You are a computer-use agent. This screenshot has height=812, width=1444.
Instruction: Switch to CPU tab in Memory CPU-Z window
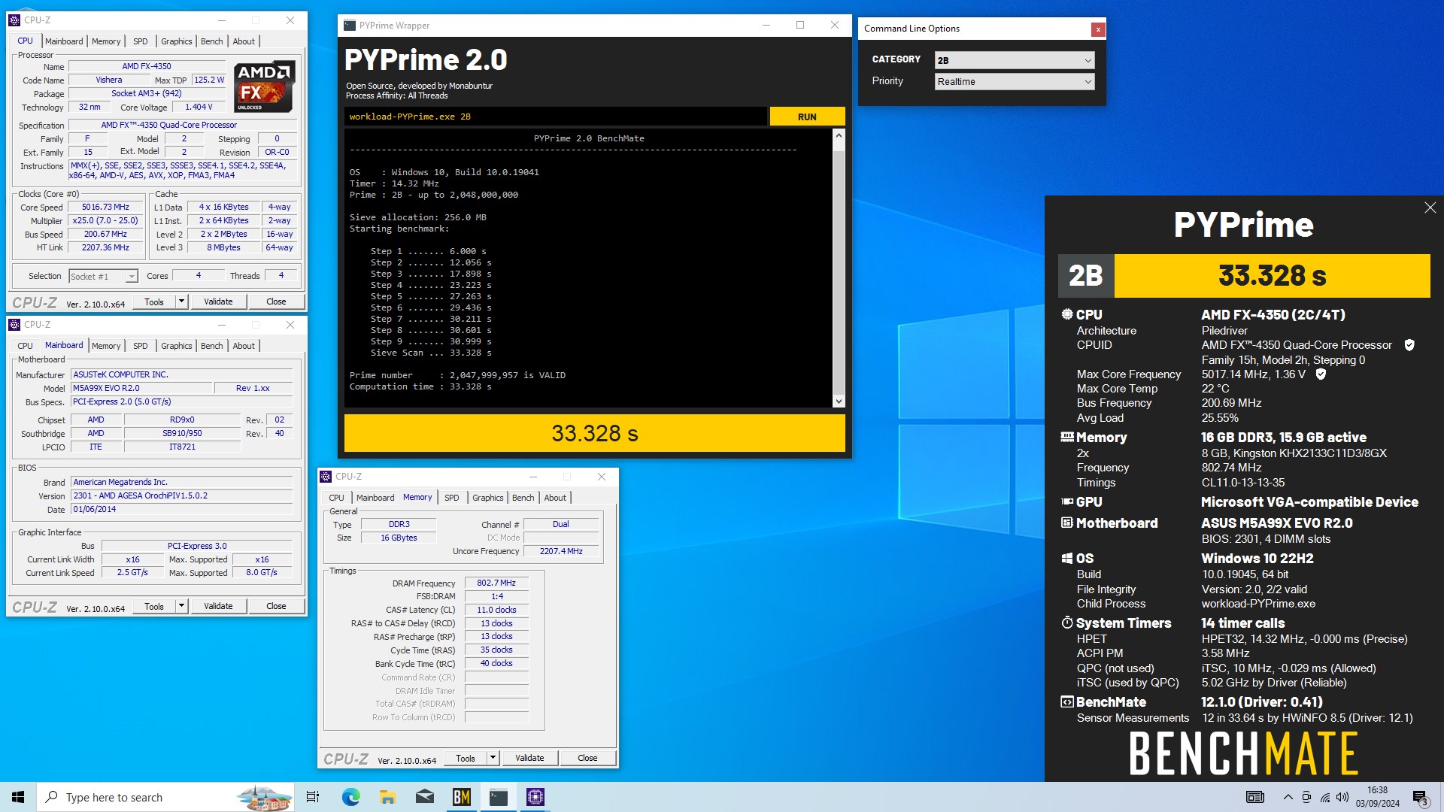pyautogui.click(x=336, y=498)
